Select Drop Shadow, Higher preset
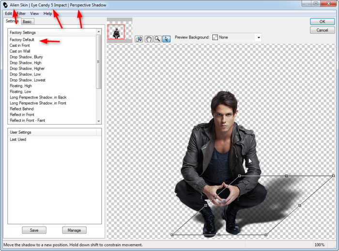 point(27,69)
